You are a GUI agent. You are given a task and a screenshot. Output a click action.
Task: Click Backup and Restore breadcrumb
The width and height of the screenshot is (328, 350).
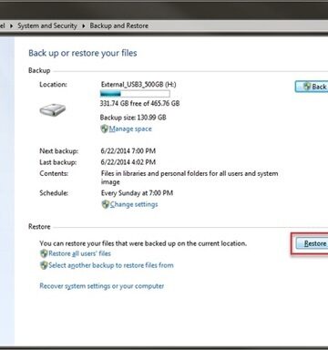point(119,26)
